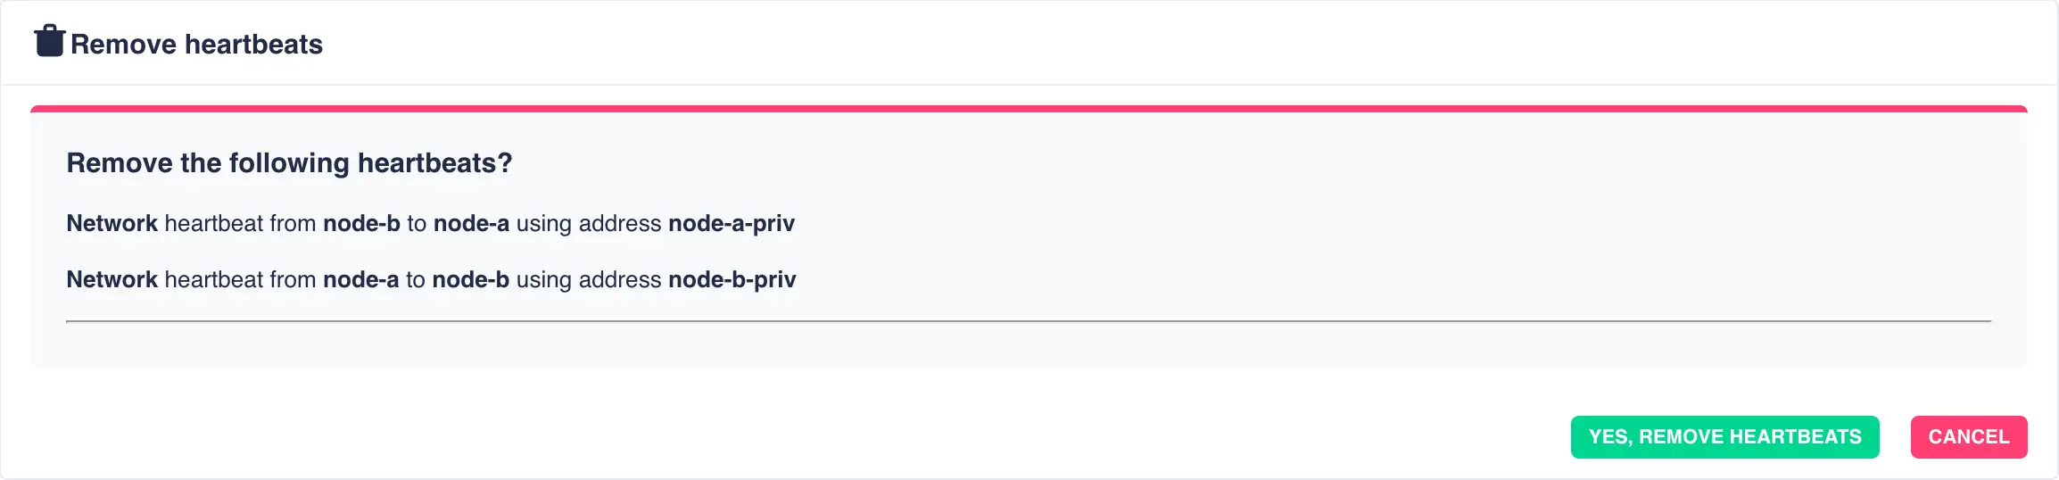Click the horizontal divider below the heartbeat list

click(1028, 321)
